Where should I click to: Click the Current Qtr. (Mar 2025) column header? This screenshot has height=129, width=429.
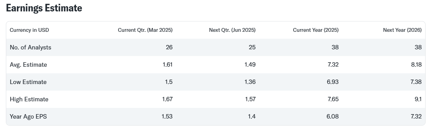[x=145, y=30]
